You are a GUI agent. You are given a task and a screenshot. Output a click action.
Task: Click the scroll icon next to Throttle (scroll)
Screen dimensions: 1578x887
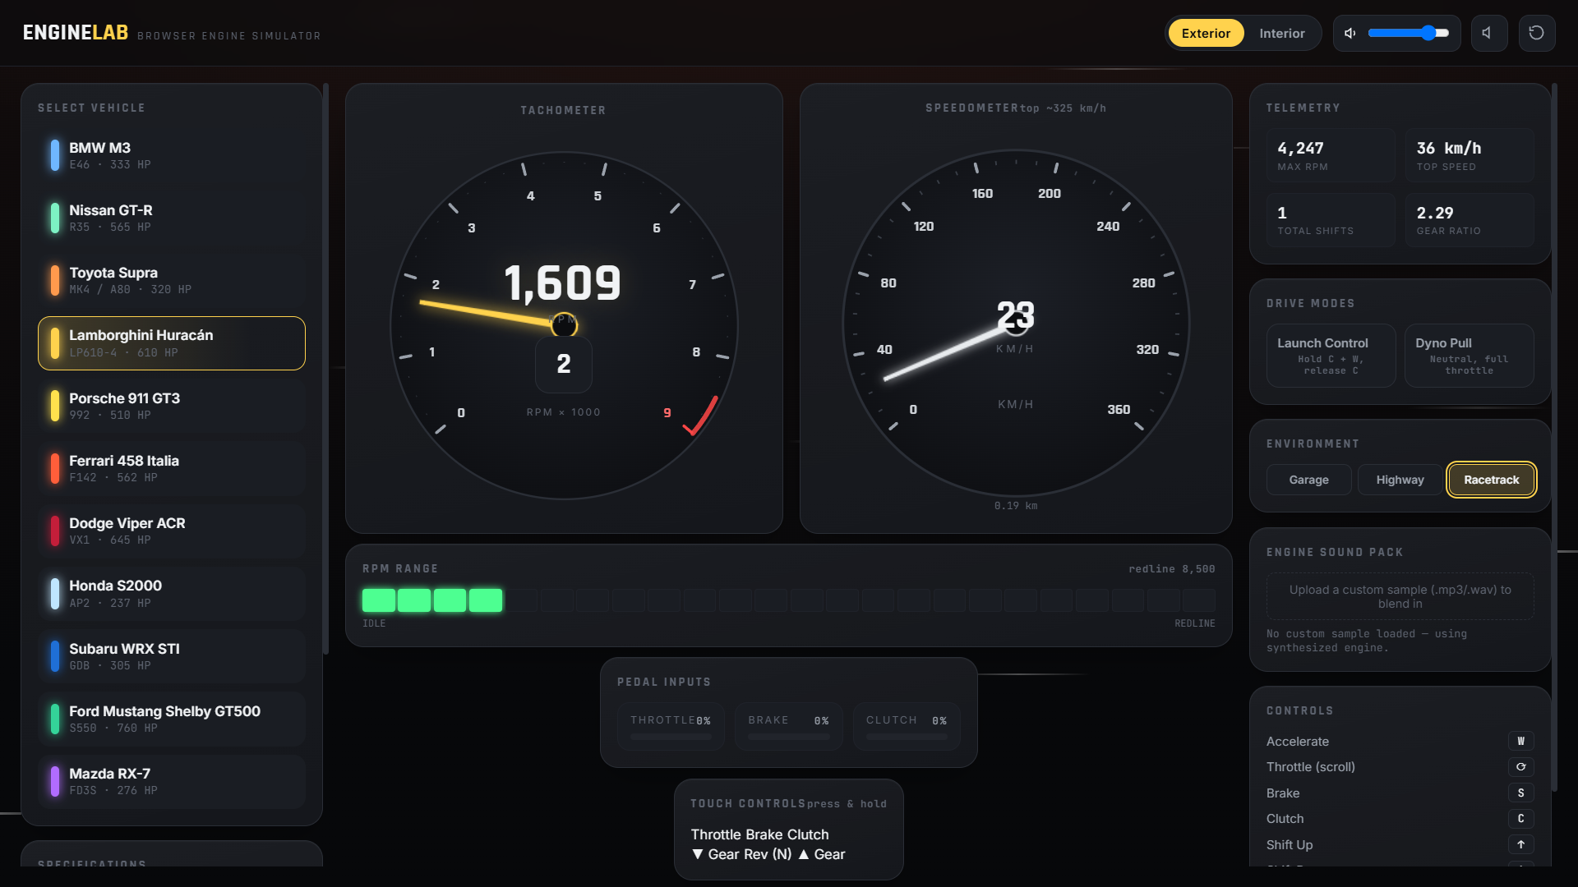click(1520, 767)
